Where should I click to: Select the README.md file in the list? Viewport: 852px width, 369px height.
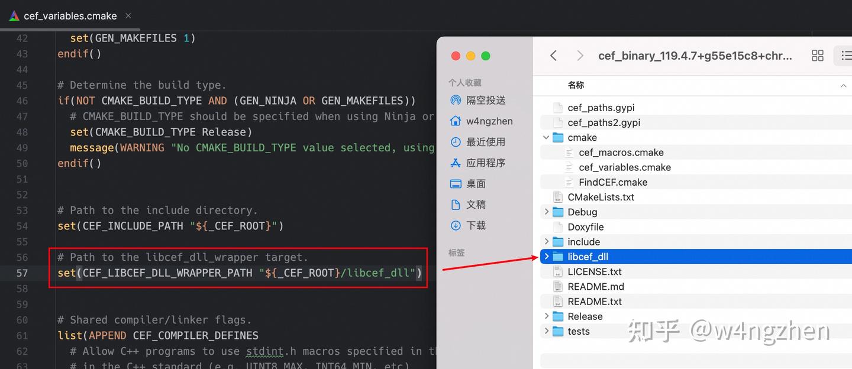[595, 286]
